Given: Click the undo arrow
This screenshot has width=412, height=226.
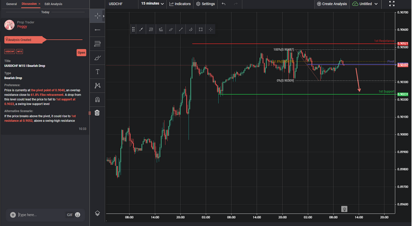Looking at the screenshot, I should pyautogui.click(x=224, y=4).
